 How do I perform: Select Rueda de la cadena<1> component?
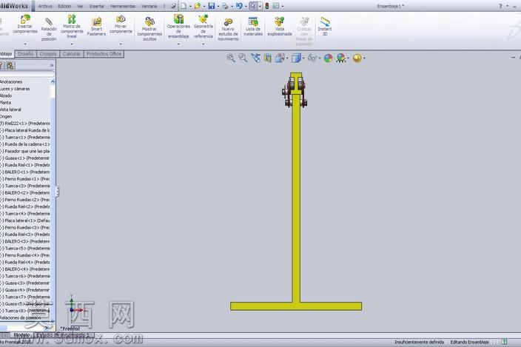point(25,144)
